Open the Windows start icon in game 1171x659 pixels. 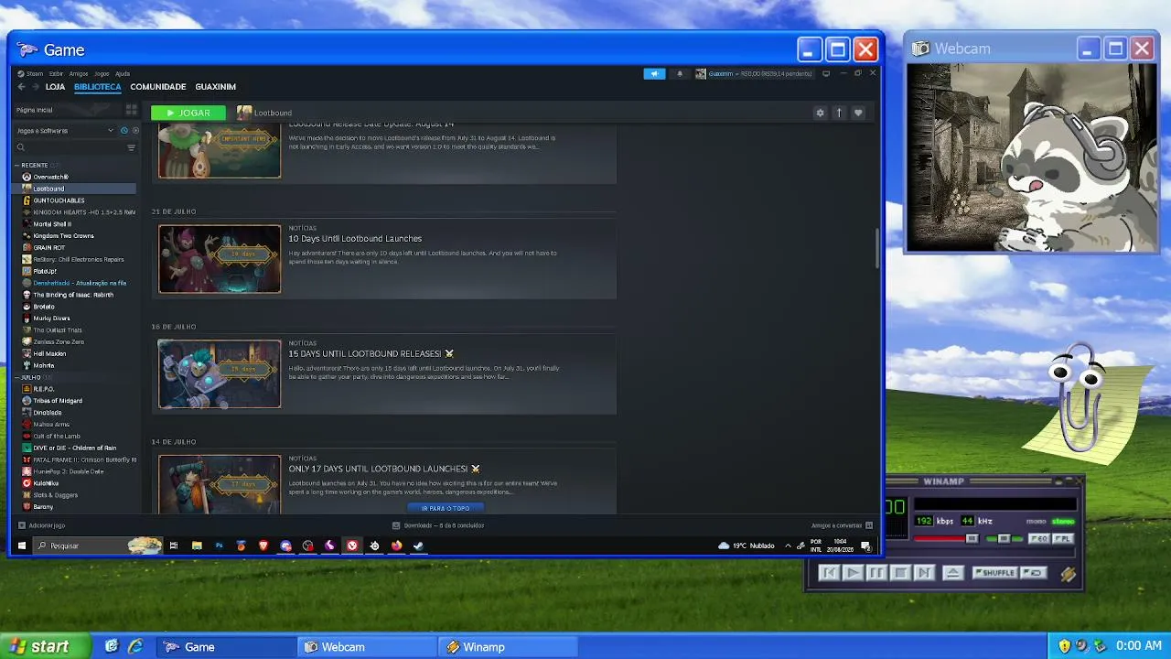pos(22,546)
